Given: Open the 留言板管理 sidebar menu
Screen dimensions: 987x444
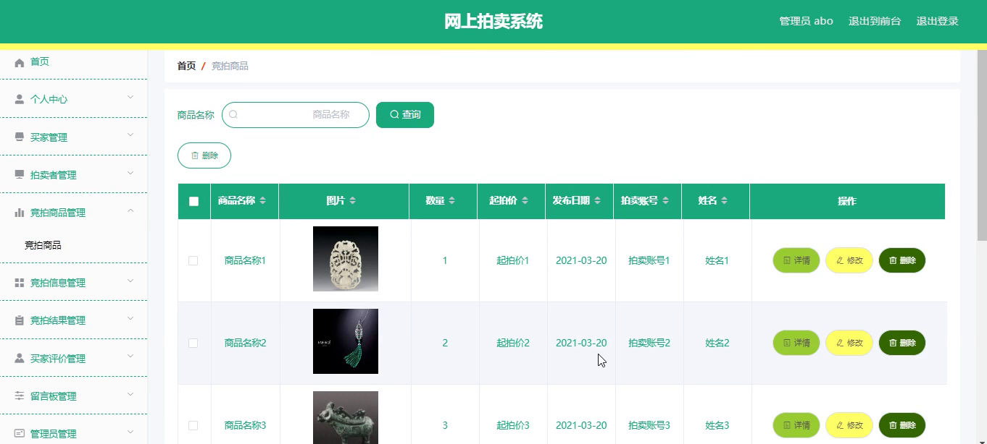Looking at the screenshot, I should pos(73,396).
